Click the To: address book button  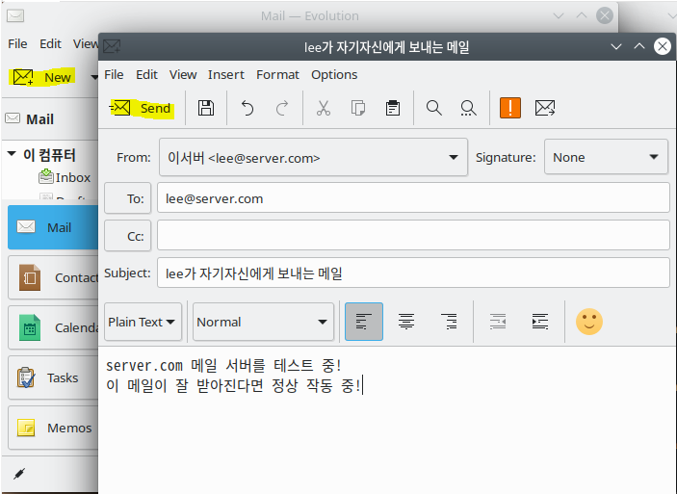tap(128, 198)
